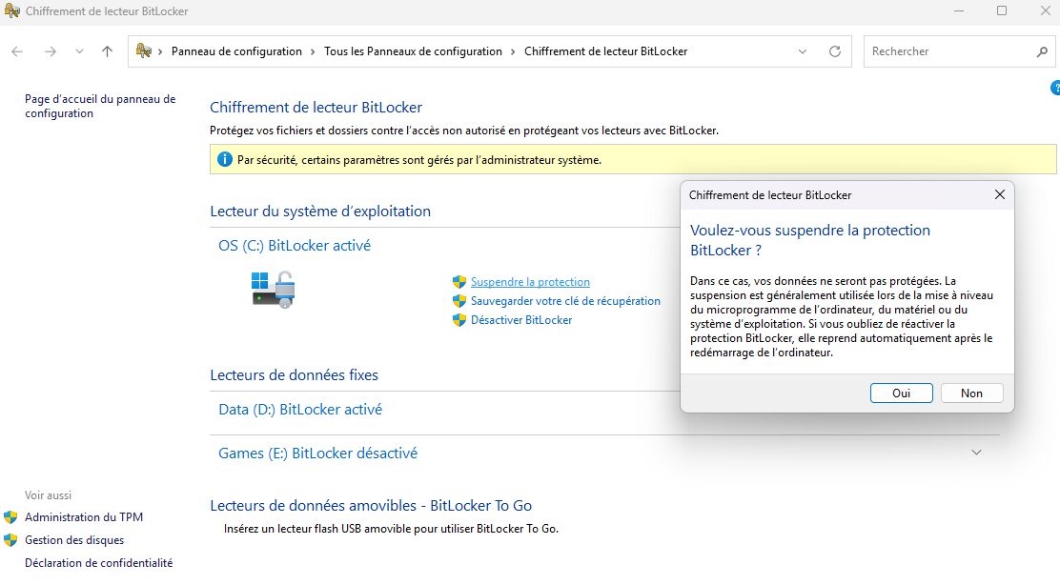The width and height of the screenshot is (1060, 585).
Task: Click 'Voulez-vous suspendre la protection' dialog heading
Action: [x=810, y=240]
